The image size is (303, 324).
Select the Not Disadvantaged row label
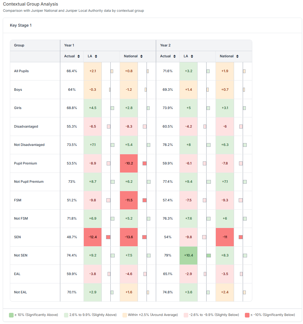pyautogui.click(x=29, y=145)
